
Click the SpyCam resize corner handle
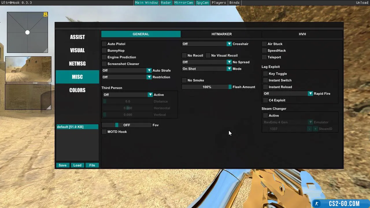[x=49, y=108]
